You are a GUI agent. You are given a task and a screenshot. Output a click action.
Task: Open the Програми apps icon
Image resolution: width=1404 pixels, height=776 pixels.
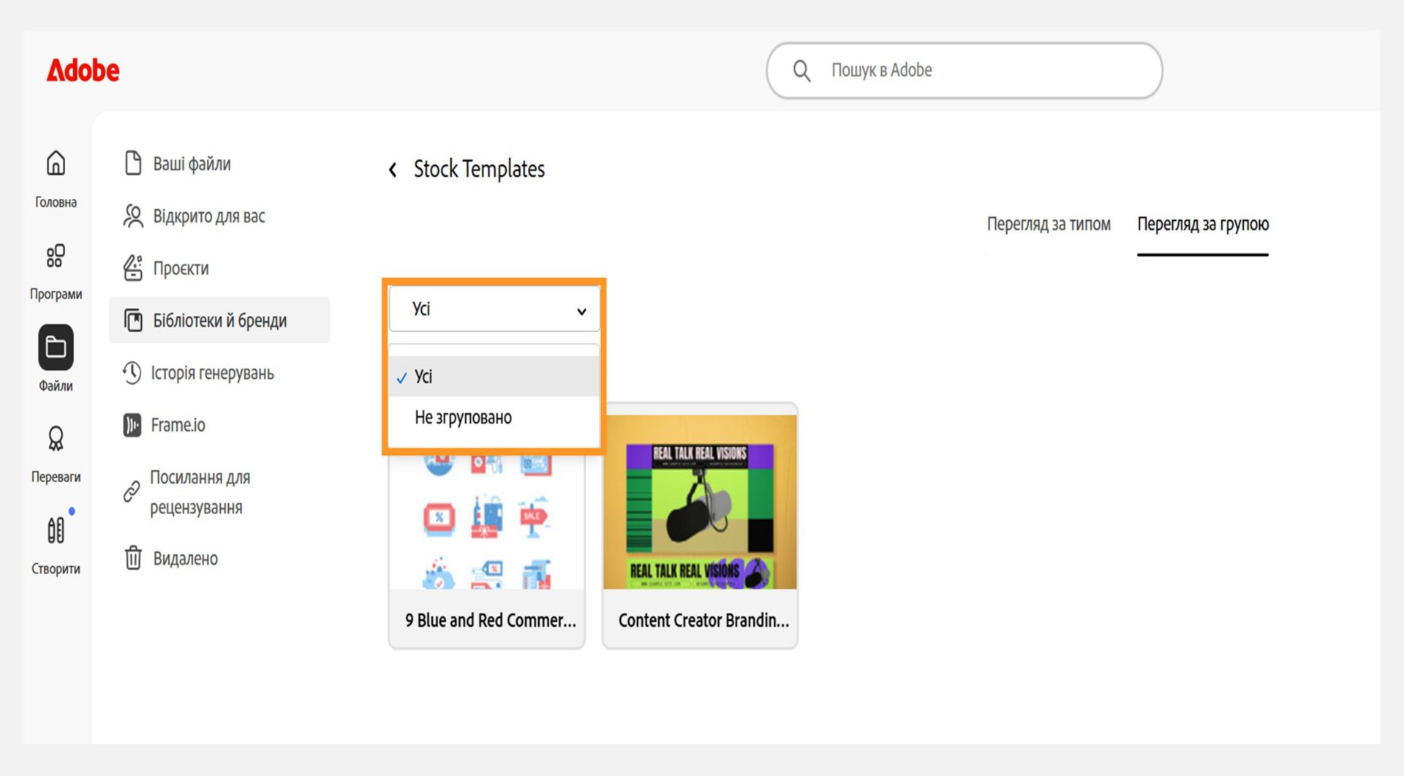tap(56, 256)
